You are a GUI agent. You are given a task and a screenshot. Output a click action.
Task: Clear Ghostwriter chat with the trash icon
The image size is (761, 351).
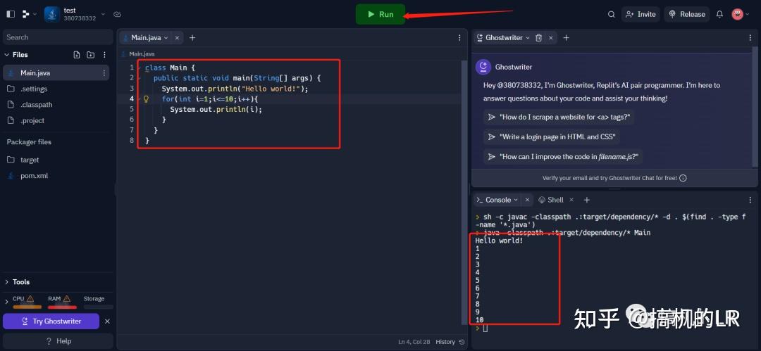click(538, 37)
